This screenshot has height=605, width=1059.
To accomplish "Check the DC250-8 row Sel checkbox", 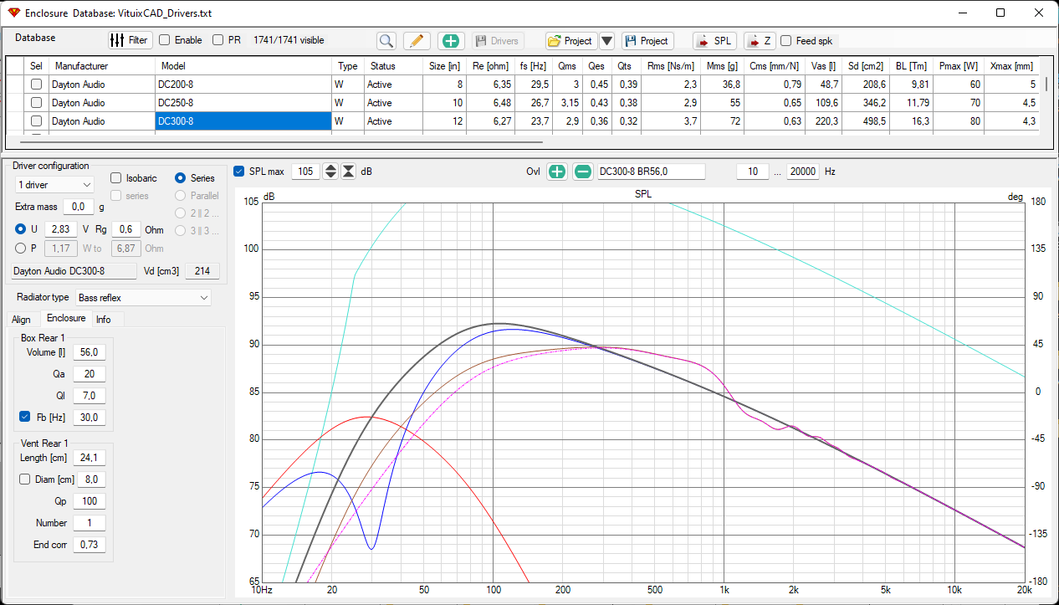I will 36,103.
